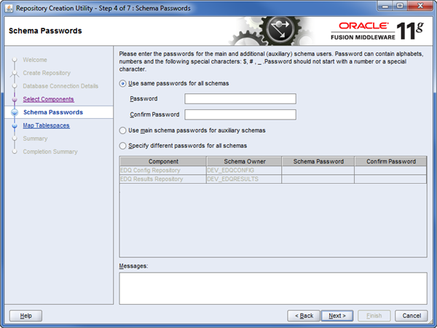Select the DEV_EDQRESULTS schema owner cell
Screen dimensions: 437x328
tap(244, 179)
